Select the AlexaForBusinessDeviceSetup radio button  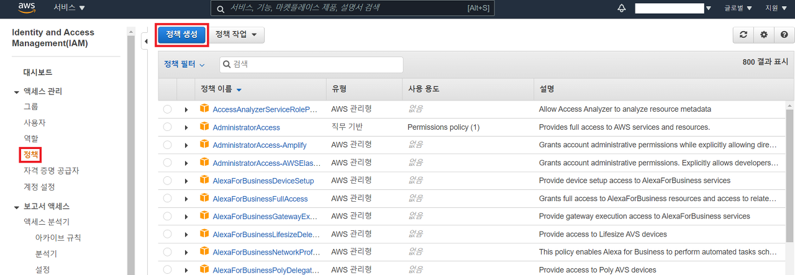pyautogui.click(x=167, y=181)
